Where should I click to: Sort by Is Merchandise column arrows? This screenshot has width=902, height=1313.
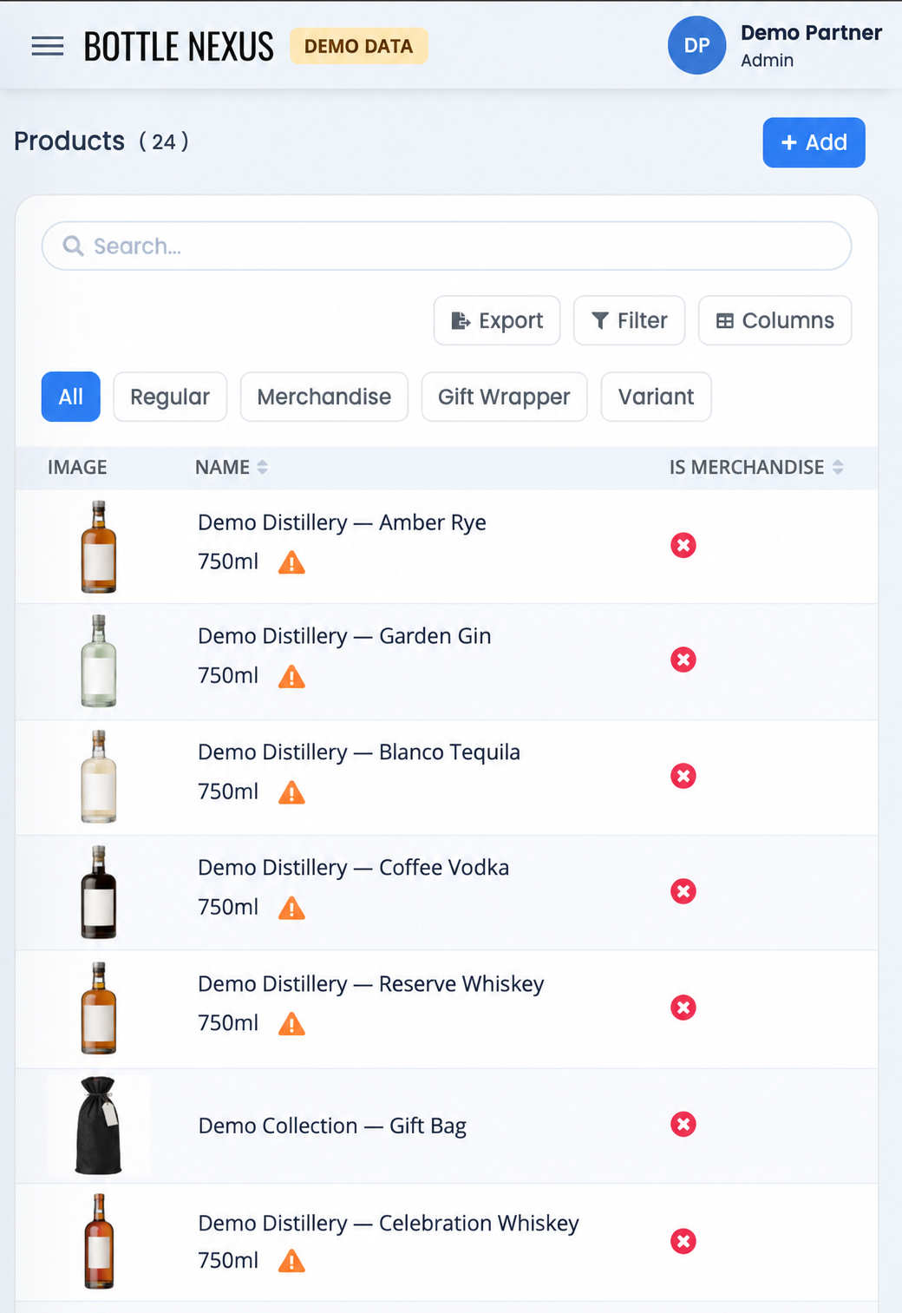[x=838, y=467]
